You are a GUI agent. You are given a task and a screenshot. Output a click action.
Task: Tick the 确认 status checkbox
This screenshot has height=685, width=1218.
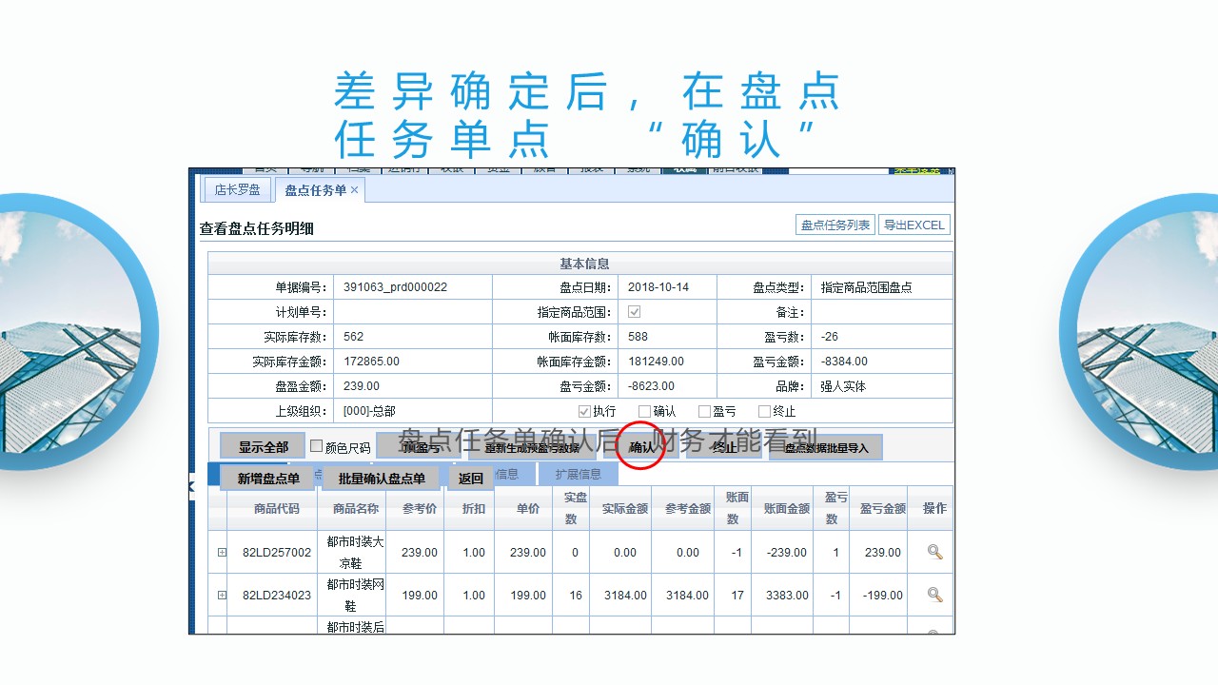click(644, 411)
